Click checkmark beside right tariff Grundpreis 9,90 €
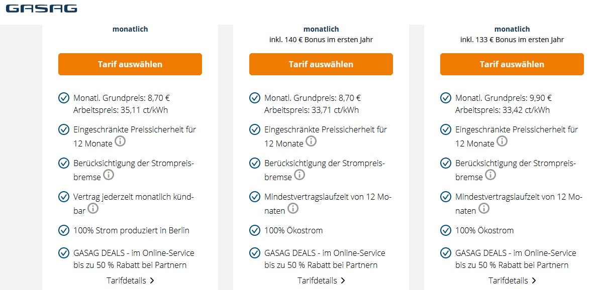592x290 pixels. tap(446, 98)
